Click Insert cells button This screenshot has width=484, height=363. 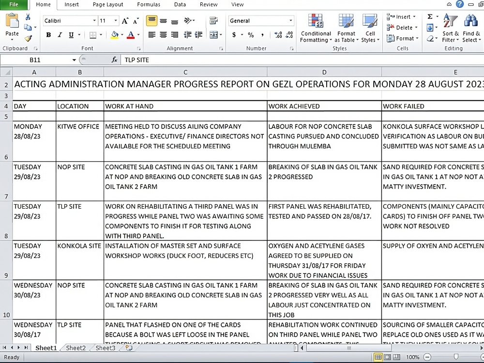point(401,16)
